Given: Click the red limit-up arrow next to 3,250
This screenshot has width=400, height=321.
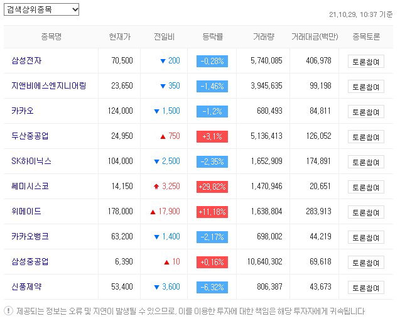Looking at the screenshot, I should pyautogui.click(x=156, y=187).
